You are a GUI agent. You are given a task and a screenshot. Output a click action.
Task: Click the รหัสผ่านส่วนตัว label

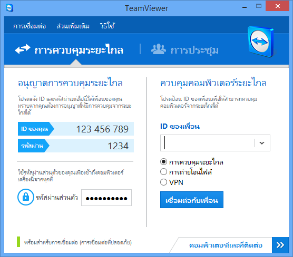point(57,197)
